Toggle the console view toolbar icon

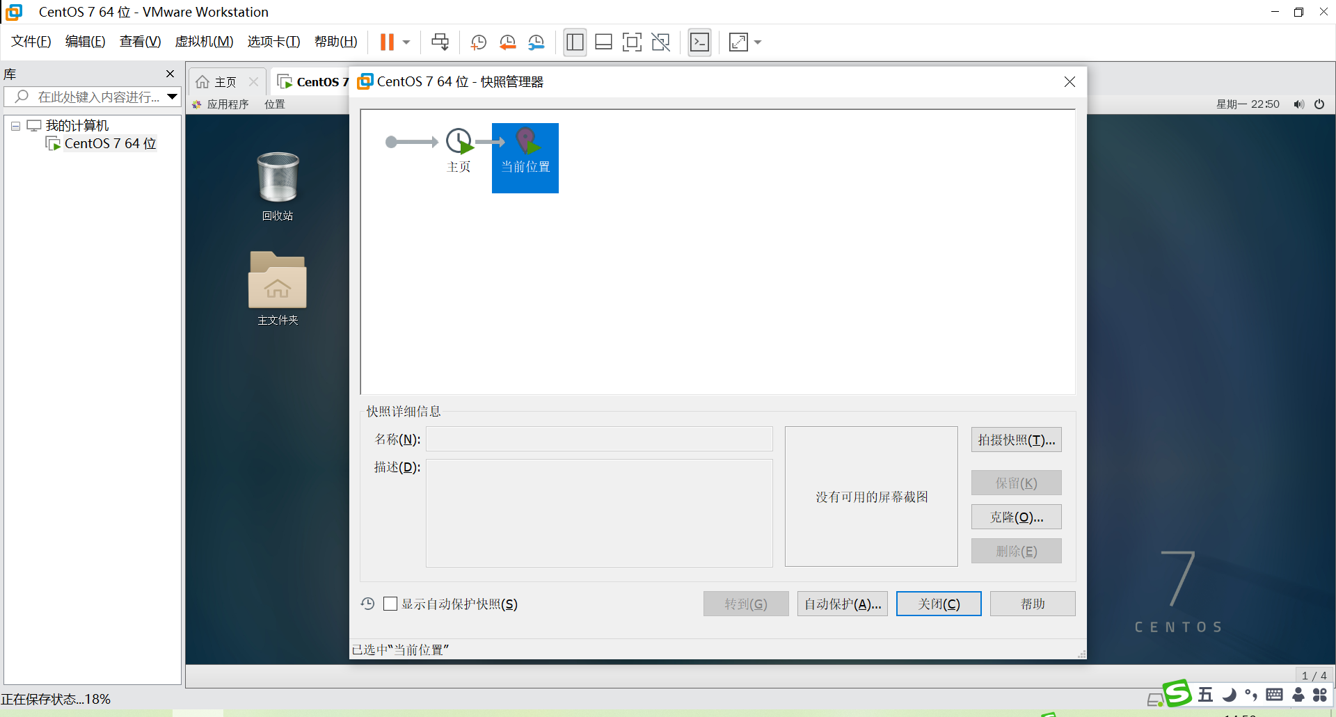699,42
